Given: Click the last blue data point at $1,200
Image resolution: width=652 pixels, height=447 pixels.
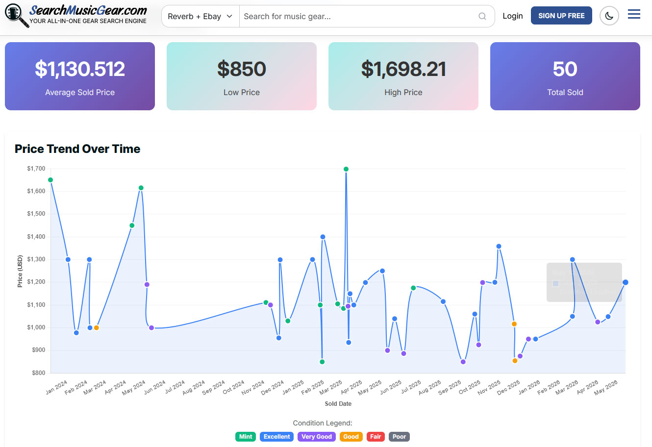Looking at the screenshot, I should (x=626, y=282).
